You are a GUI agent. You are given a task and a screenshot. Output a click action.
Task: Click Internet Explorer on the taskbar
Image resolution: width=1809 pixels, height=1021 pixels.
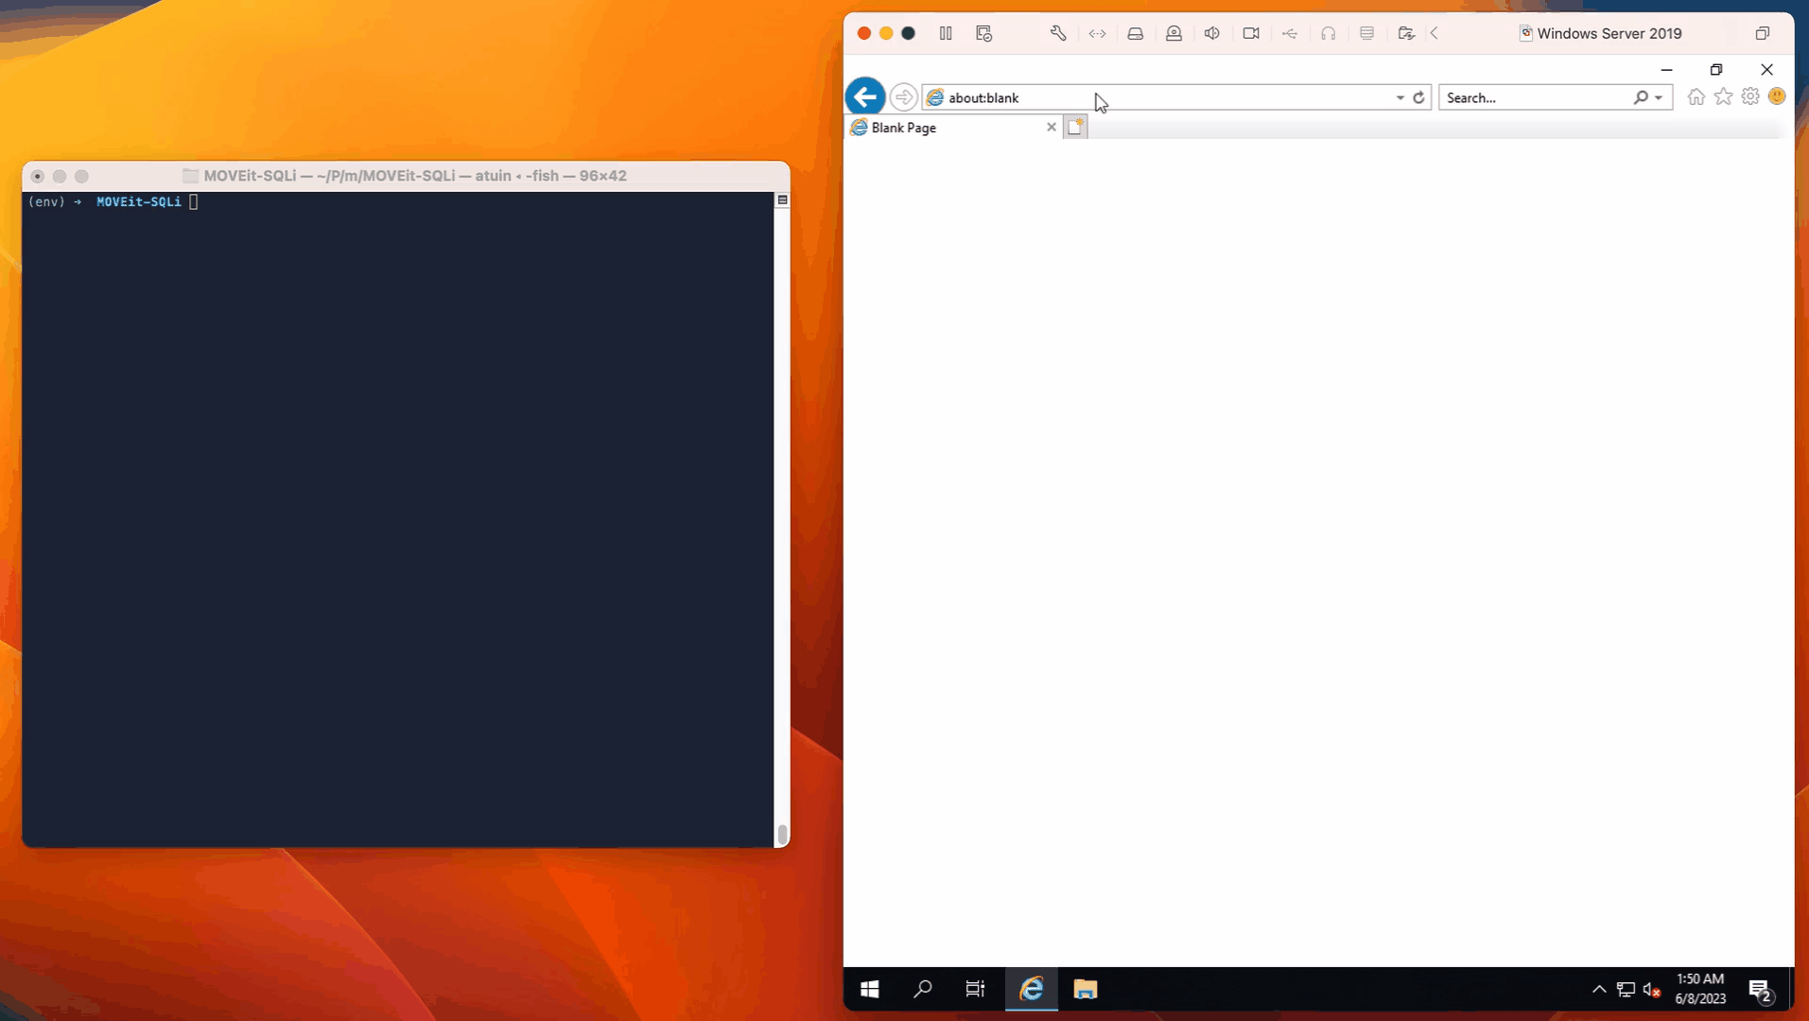[x=1032, y=989]
